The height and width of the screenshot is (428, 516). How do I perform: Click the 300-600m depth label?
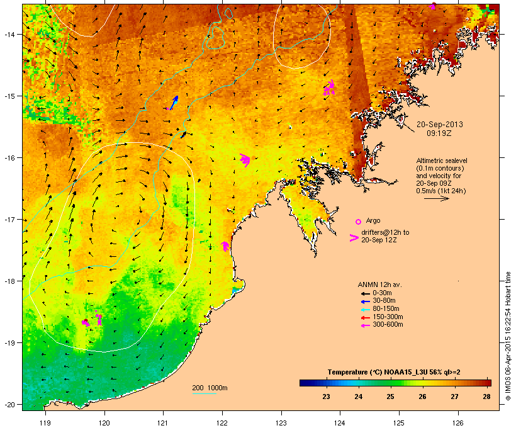click(388, 325)
